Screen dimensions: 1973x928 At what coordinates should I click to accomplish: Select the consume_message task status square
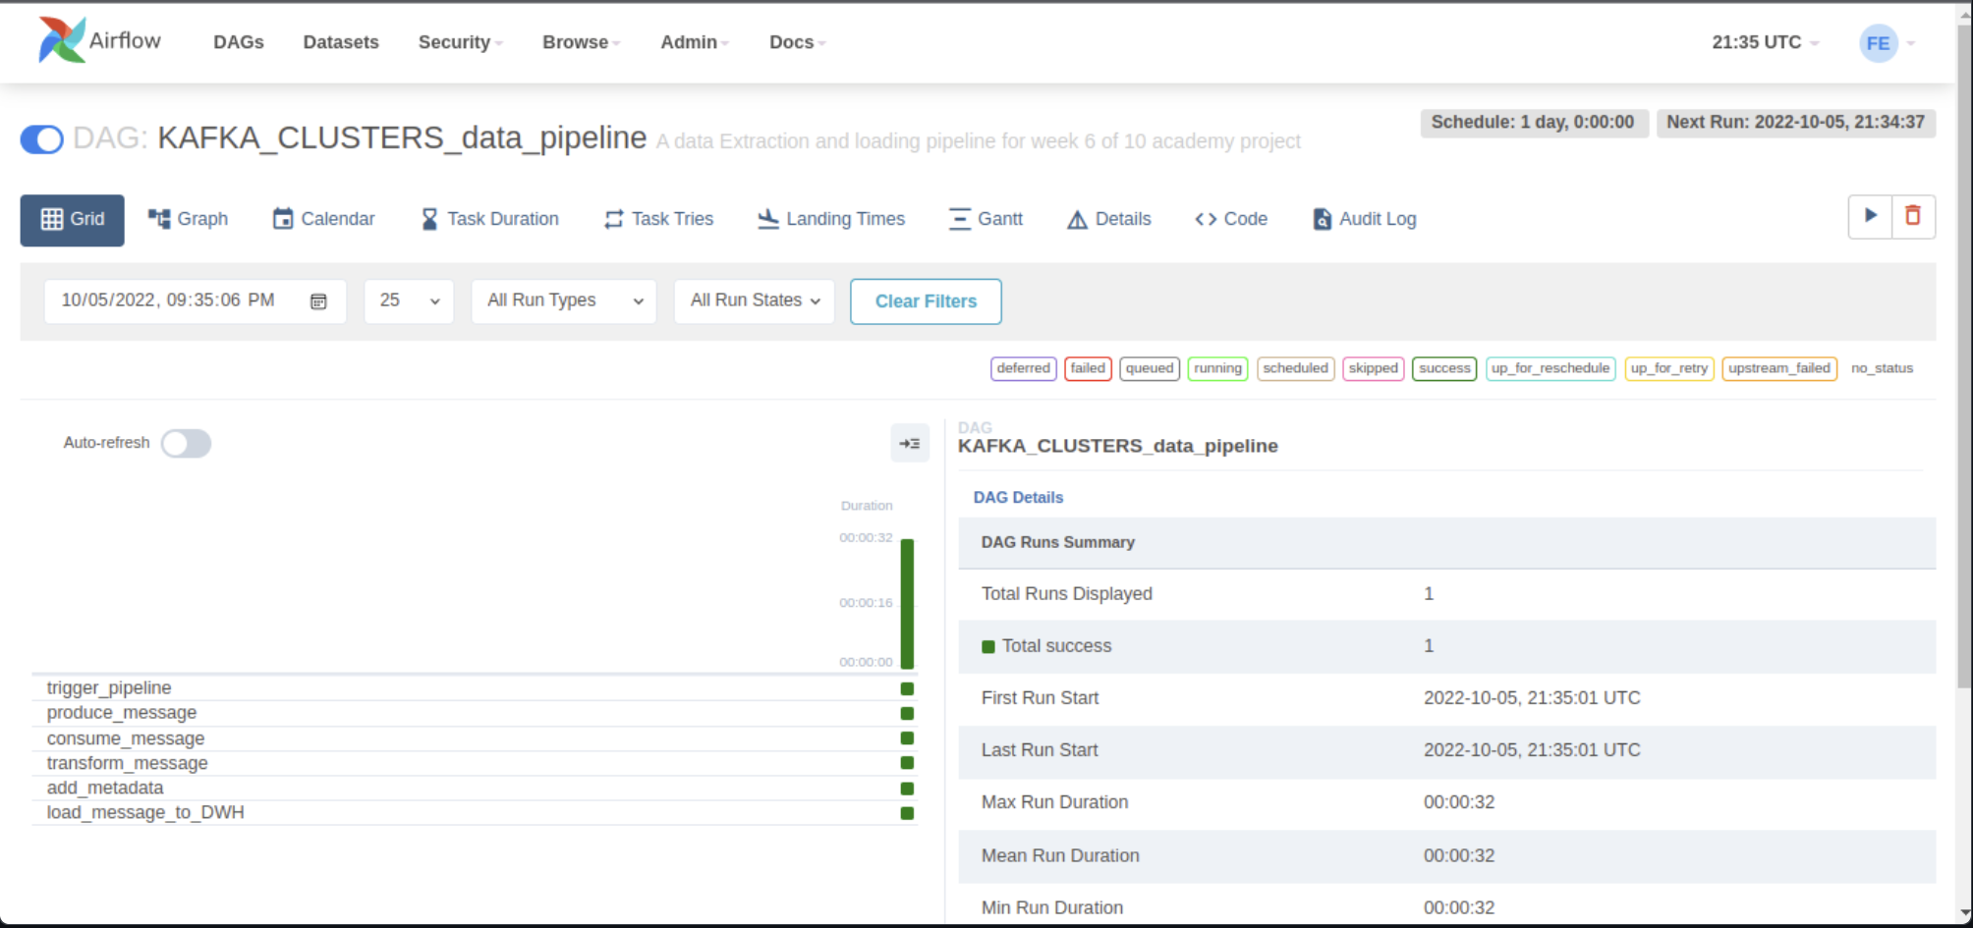907,738
